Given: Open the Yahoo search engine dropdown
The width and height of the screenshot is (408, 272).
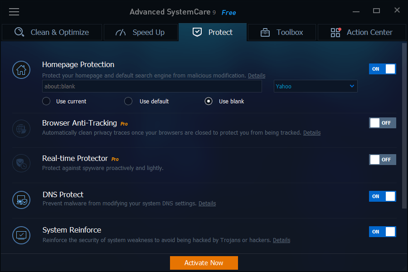Looking at the screenshot, I should pos(316,86).
